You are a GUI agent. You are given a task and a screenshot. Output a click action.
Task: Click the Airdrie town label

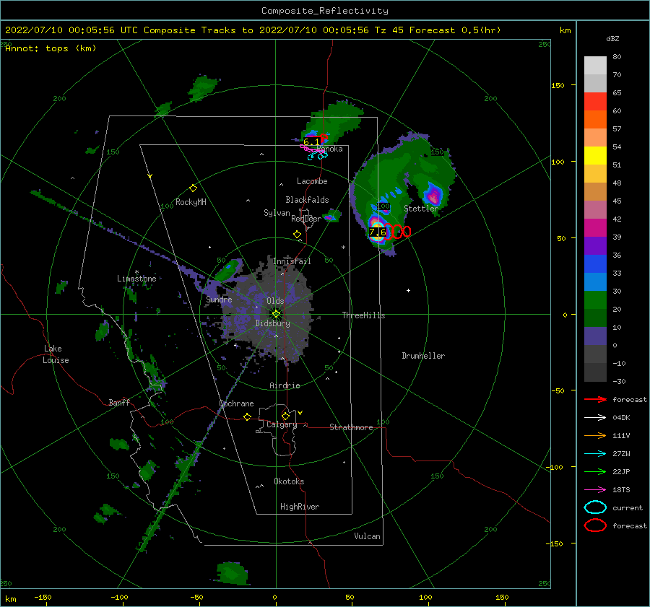[285, 385]
